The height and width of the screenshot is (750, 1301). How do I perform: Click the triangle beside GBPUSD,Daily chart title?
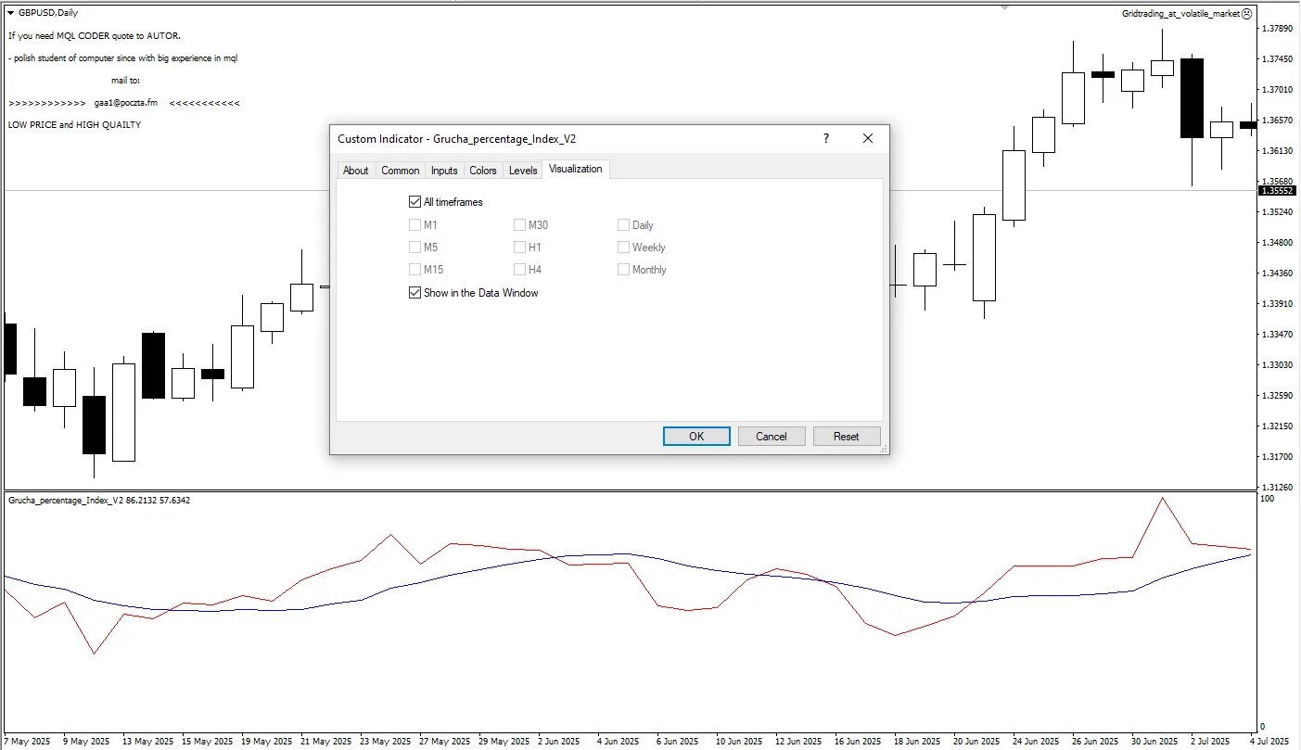[x=10, y=13]
